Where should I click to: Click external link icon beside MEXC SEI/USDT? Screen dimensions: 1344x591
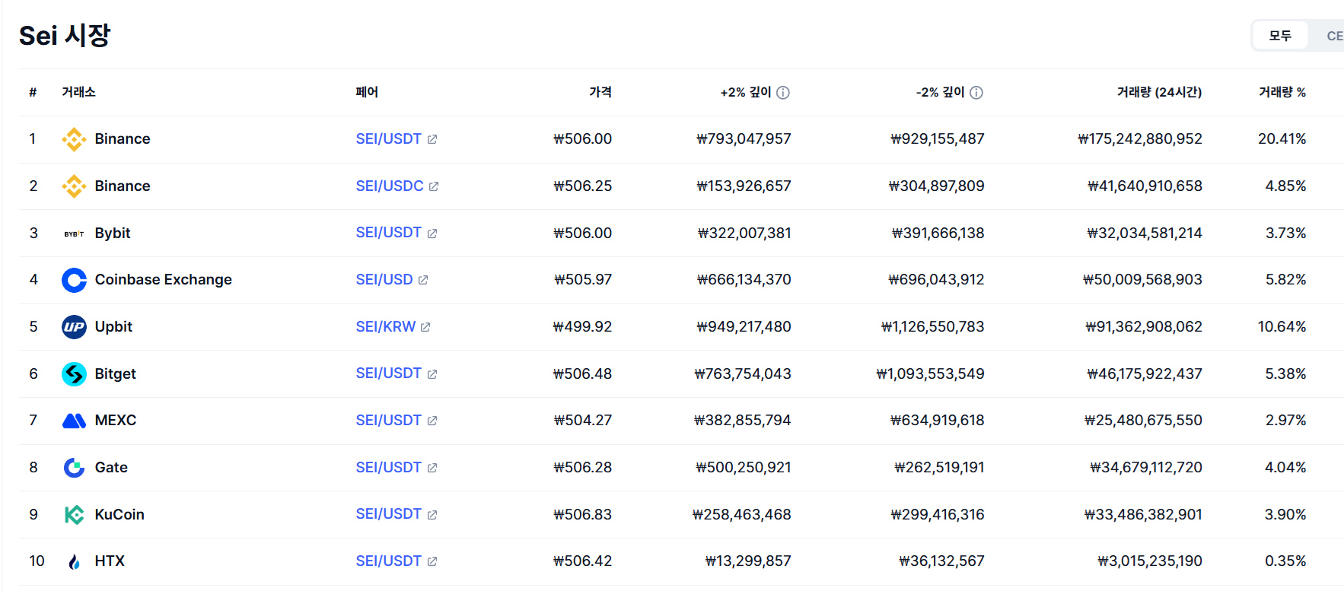coord(432,421)
